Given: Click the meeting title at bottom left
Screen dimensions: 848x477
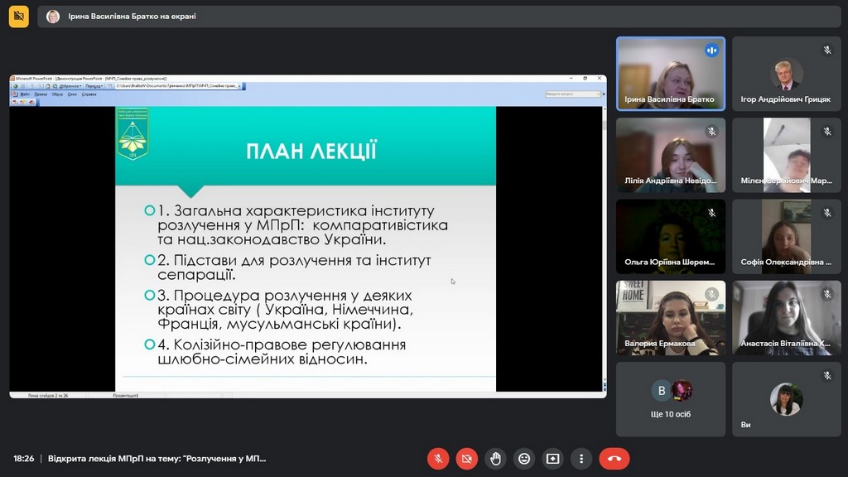Looking at the screenshot, I should 157,458.
